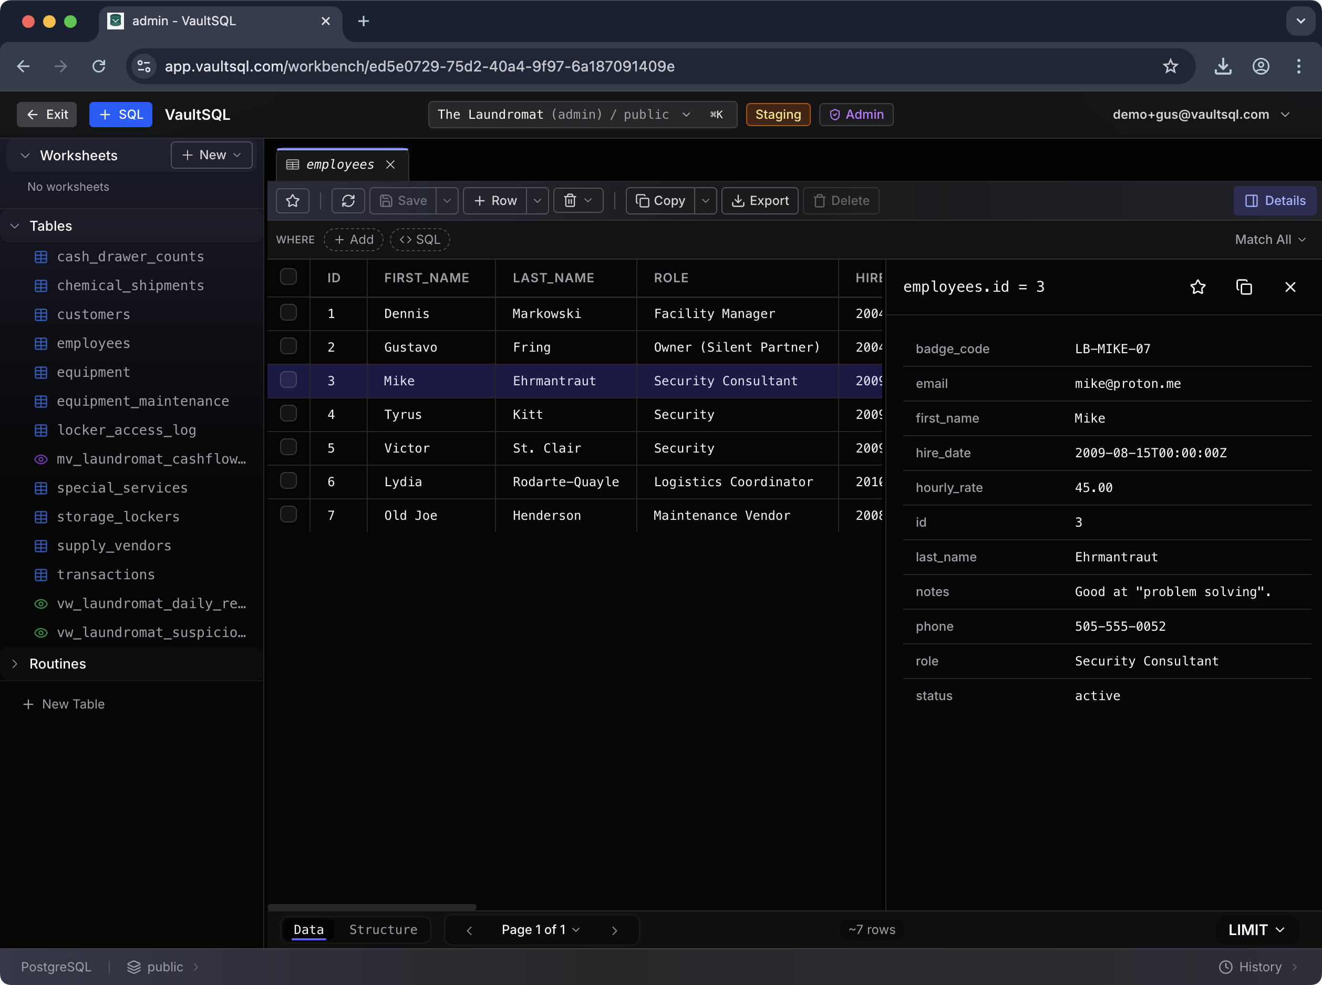The image size is (1322, 985).
Task: Refresh the table data
Action: click(x=348, y=201)
